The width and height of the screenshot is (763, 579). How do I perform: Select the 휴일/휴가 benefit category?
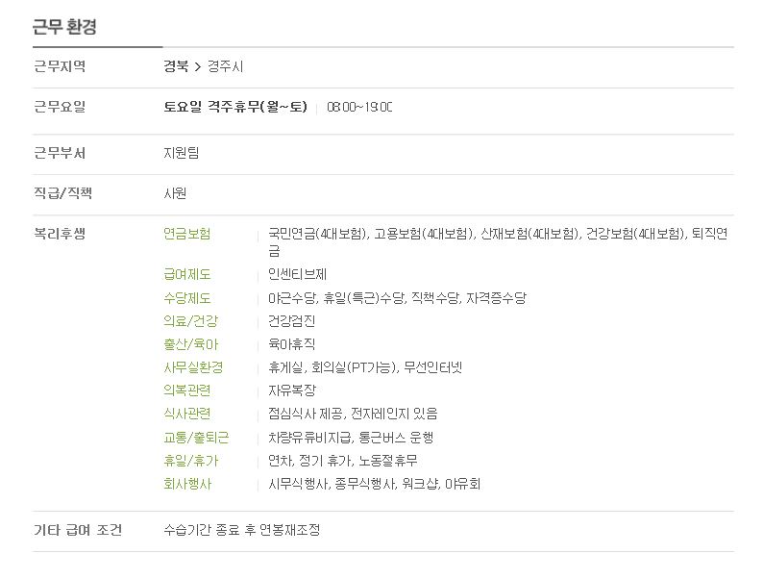pos(190,461)
